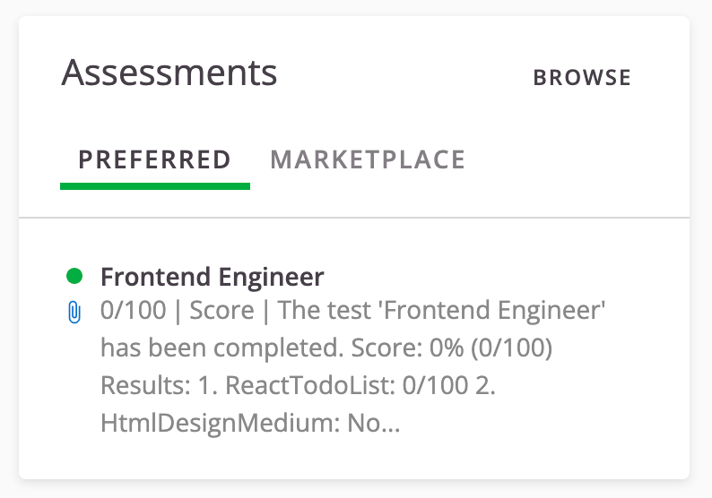Click the green underline beneath PREFERRED
The height and width of the screenshot is (498, 712).
pos(155,185)
